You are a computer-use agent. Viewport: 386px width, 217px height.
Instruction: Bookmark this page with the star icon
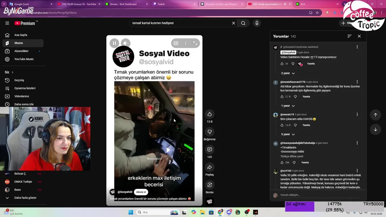(x=317, y=13)
